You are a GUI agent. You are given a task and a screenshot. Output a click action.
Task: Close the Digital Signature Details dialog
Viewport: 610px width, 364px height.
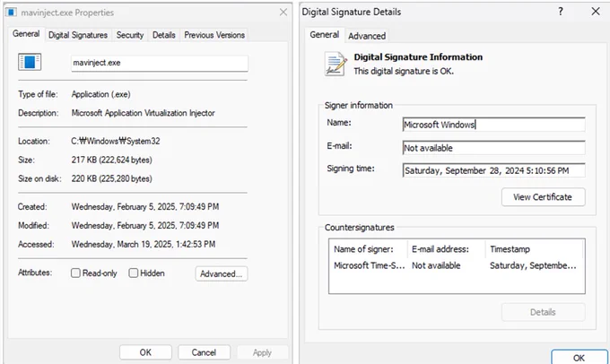596,12
